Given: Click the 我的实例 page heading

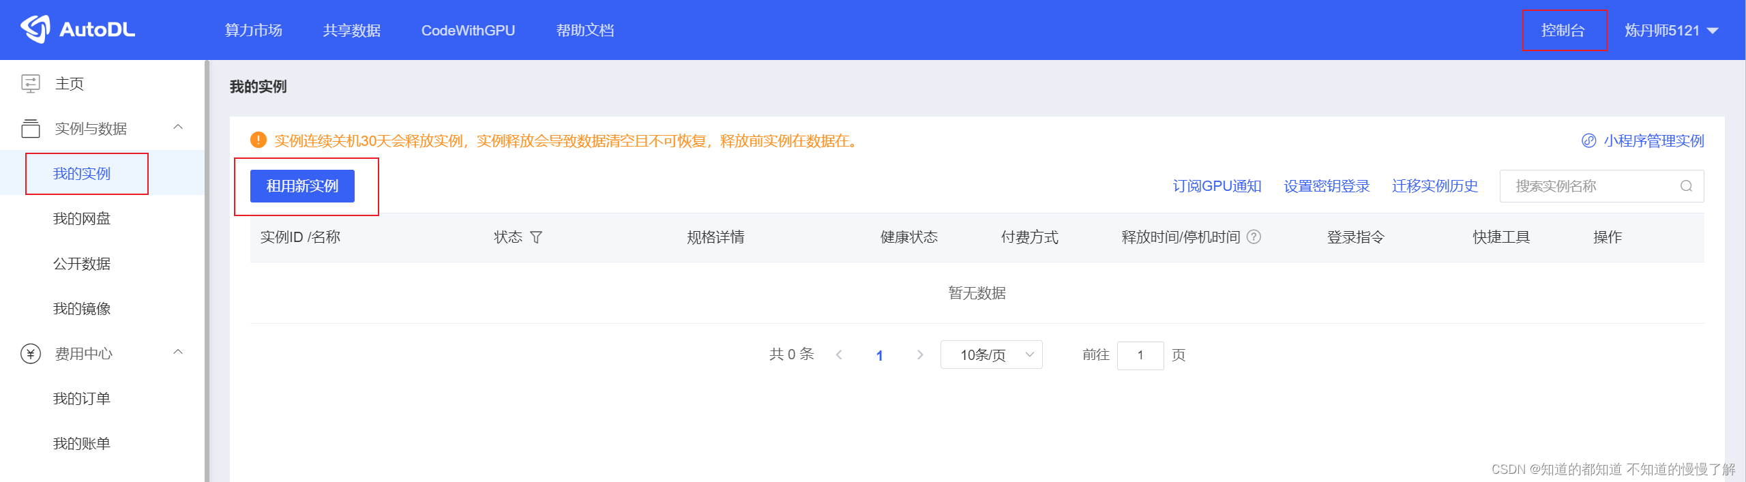Looking at the screenshot, I should [x=258, y=87].
